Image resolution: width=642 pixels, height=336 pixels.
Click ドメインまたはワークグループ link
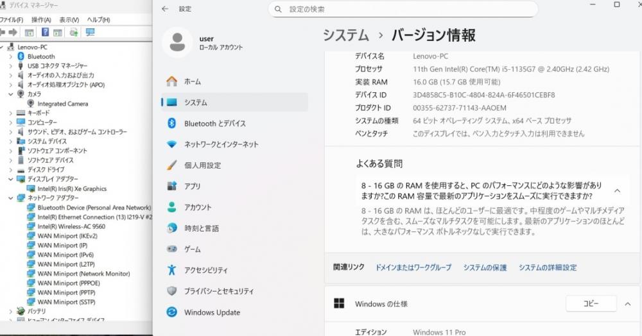tap(413, 267)
